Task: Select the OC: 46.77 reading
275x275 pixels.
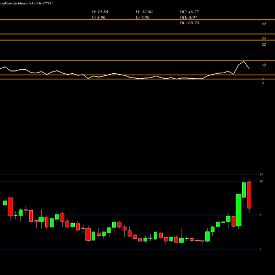Action: click(189, 12)
